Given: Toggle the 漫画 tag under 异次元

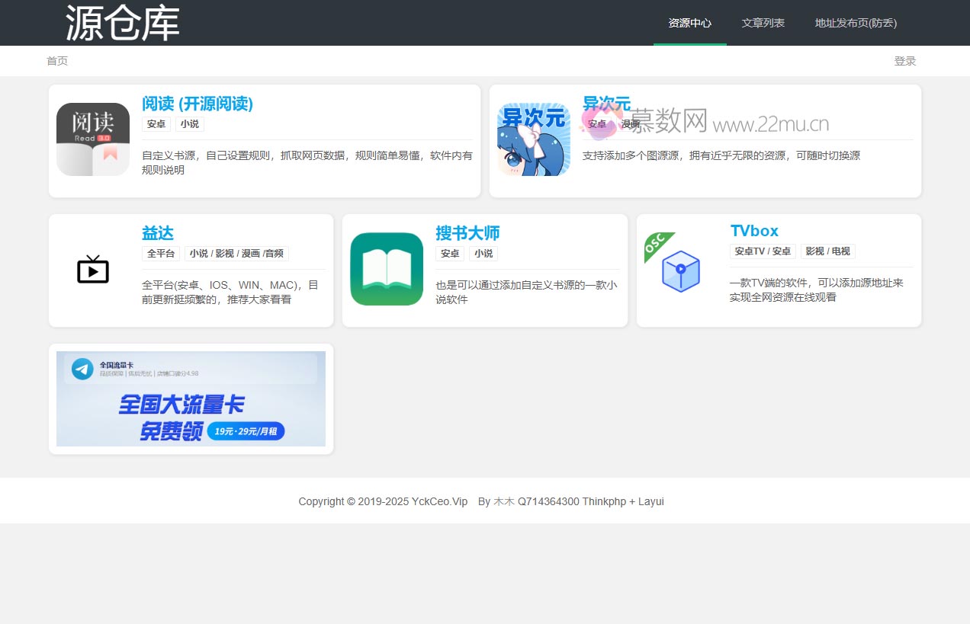Looking at the screenshot, I should click(x=631, y=123).
